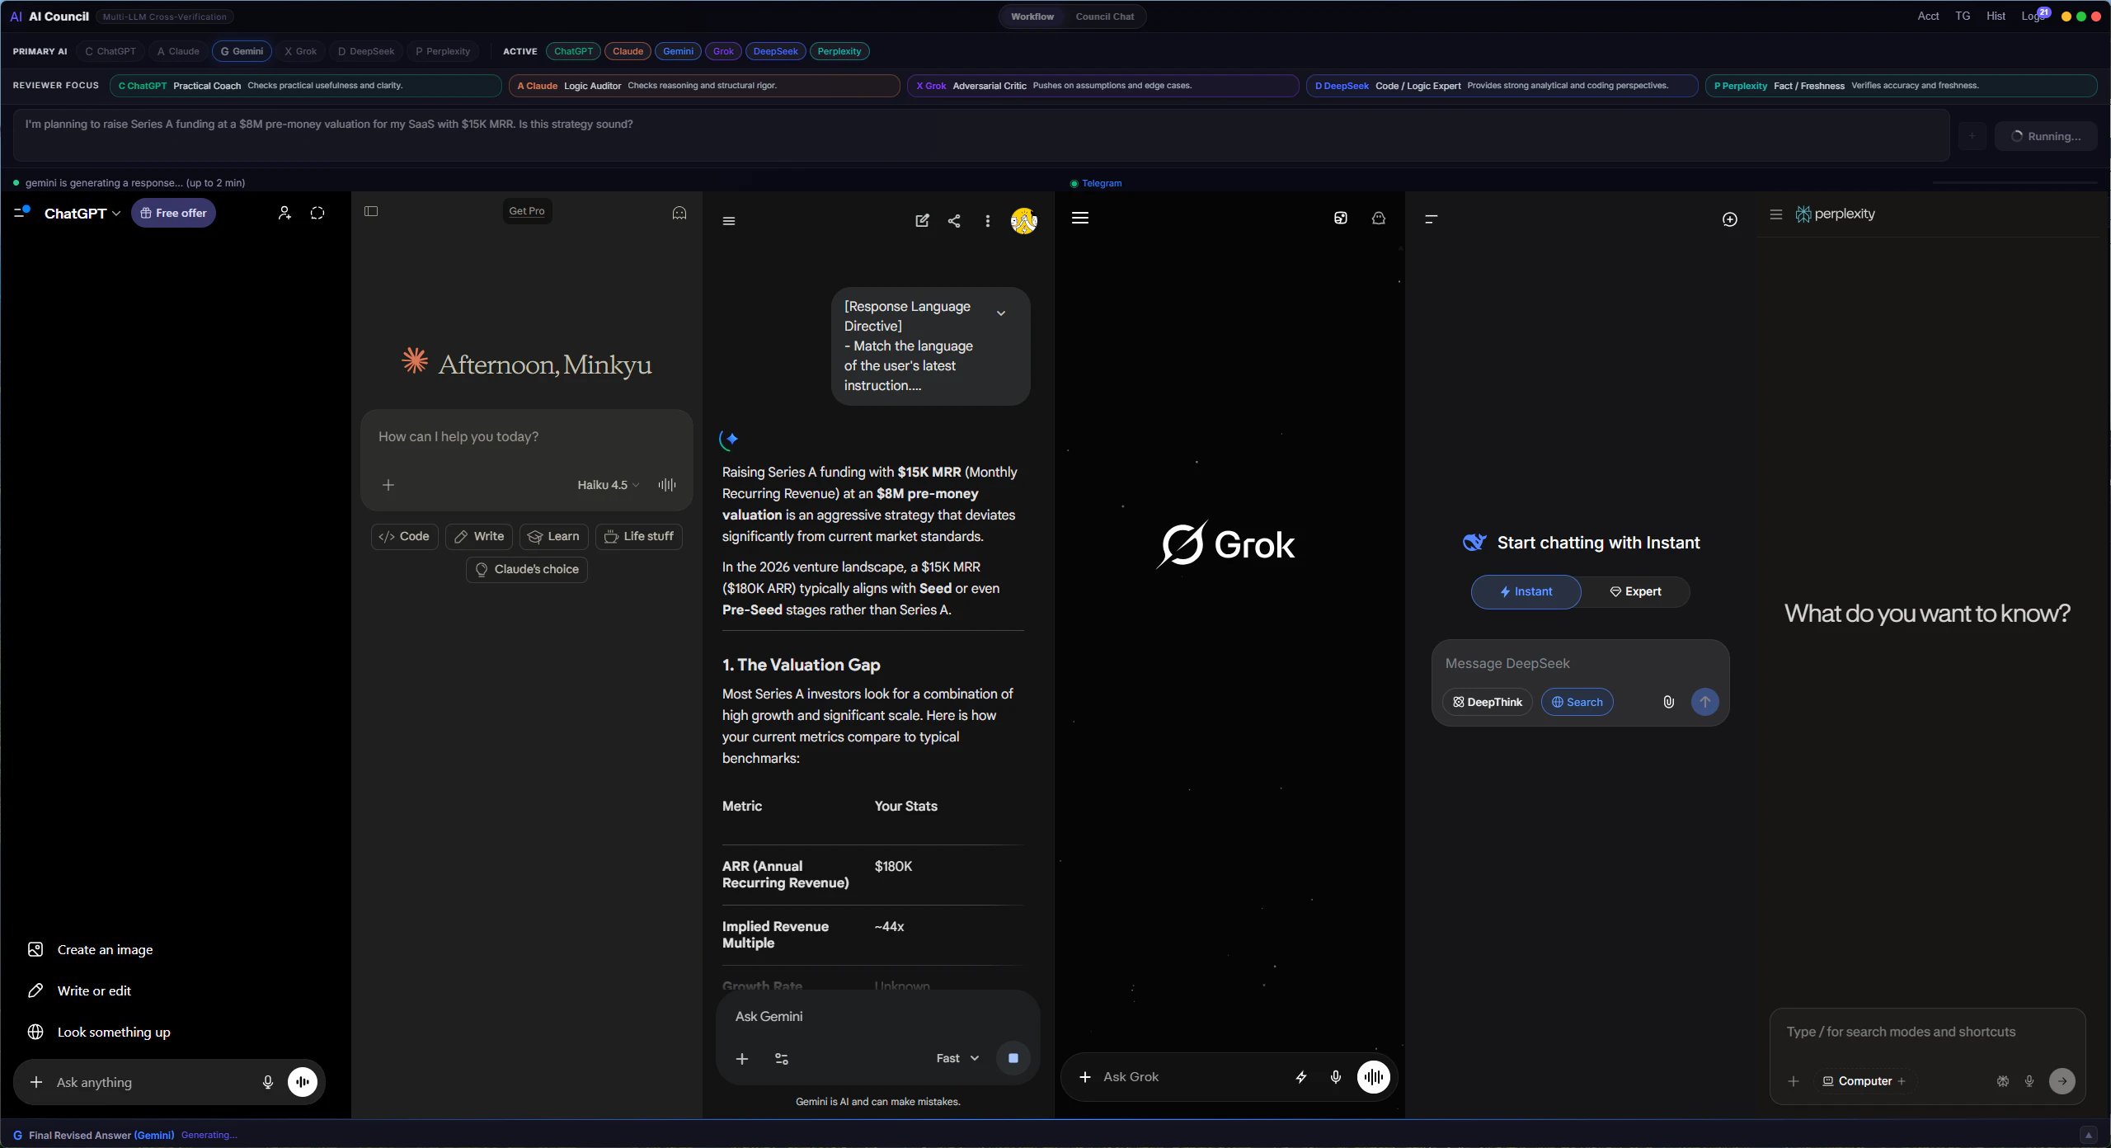Viewport: 2111px width, 1148px height.
Task: Open the ChatGPT model dropdown
Action: coord(82,213)
